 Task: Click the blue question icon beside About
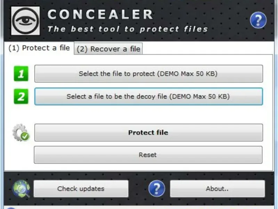pos(156,189)
